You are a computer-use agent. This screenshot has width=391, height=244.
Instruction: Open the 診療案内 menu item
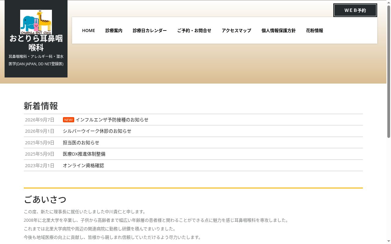point(114,30)
